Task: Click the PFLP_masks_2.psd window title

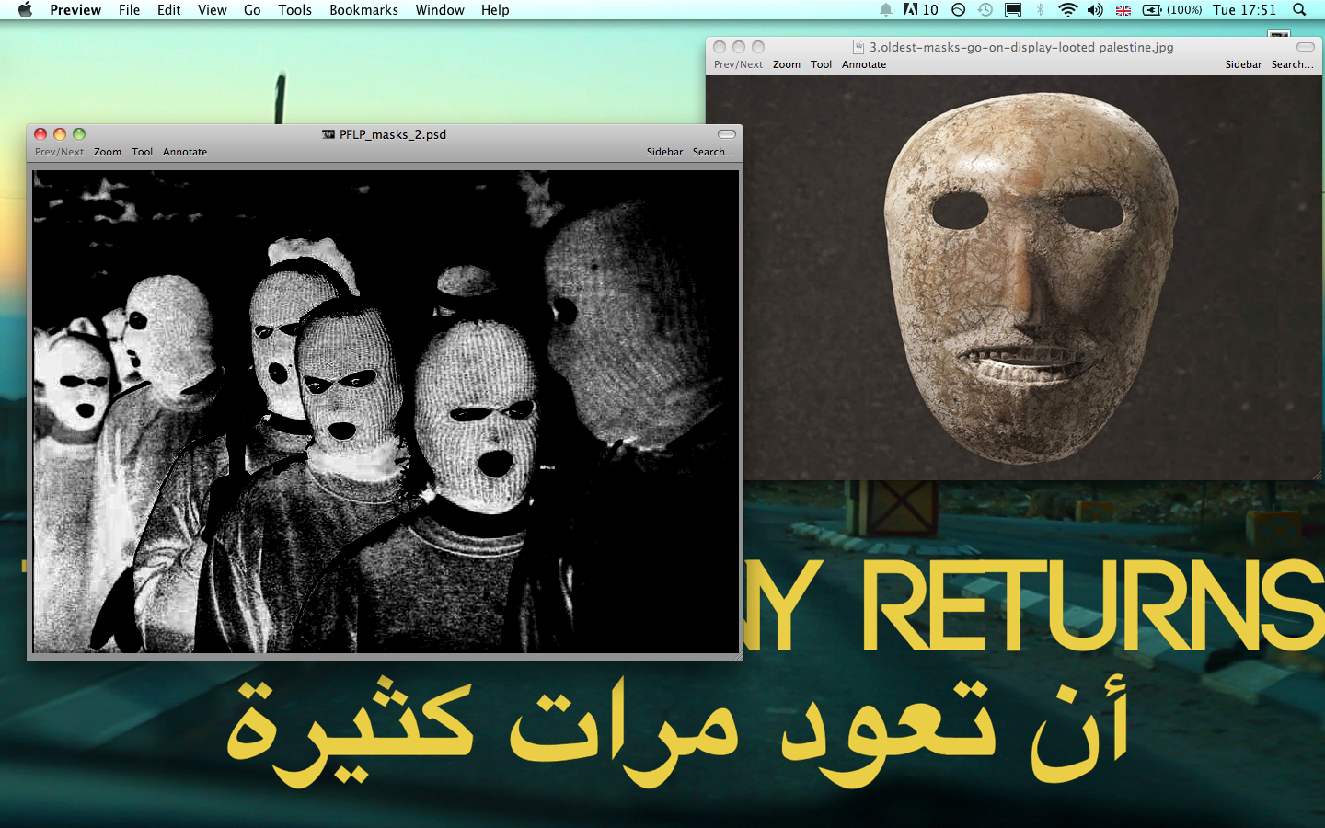Action: pos(393,134)
